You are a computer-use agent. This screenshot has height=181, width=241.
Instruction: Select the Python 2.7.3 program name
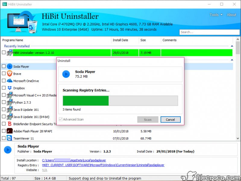(22, 102)
